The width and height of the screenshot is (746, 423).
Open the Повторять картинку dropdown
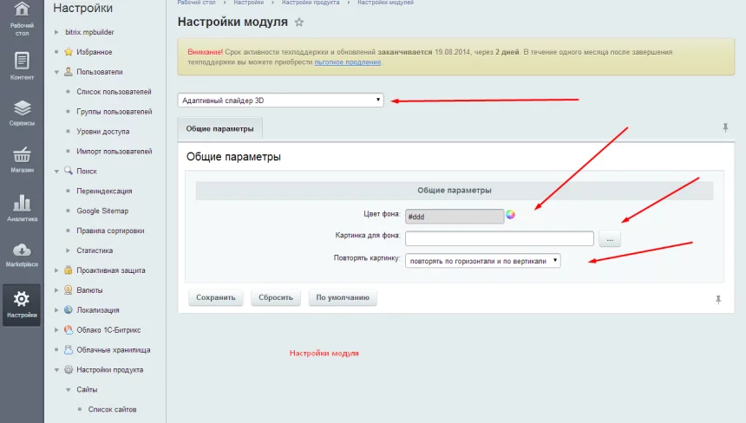tap(483, 260)
